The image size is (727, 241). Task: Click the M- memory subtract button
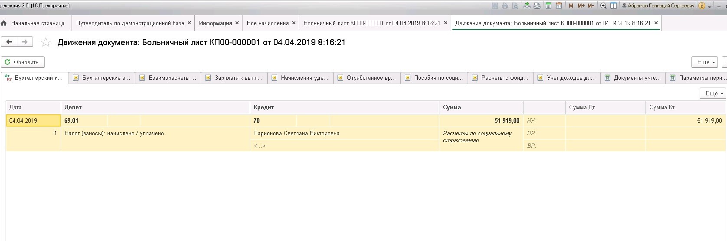591,6
